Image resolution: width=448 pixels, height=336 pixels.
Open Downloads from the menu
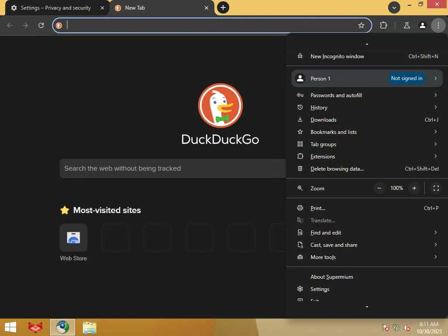click(x=367, y=120)
